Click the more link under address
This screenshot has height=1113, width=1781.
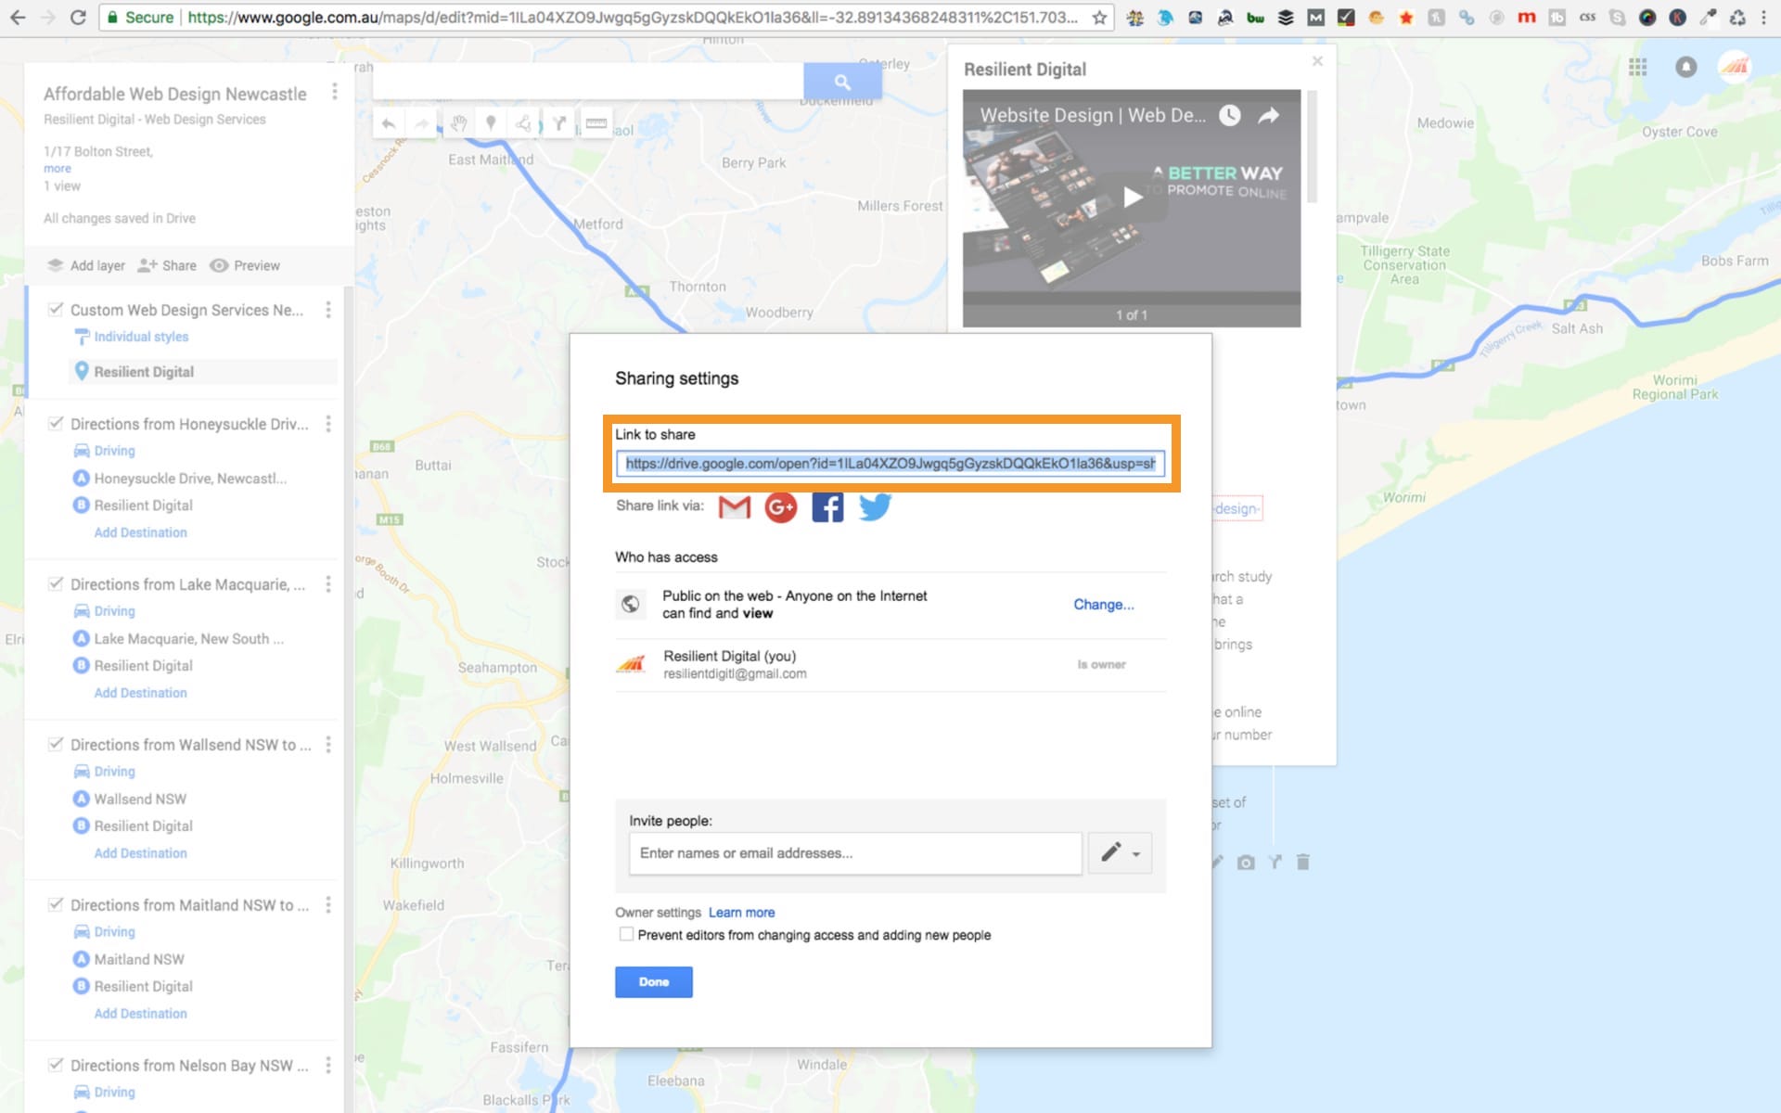tap(58, 169)
